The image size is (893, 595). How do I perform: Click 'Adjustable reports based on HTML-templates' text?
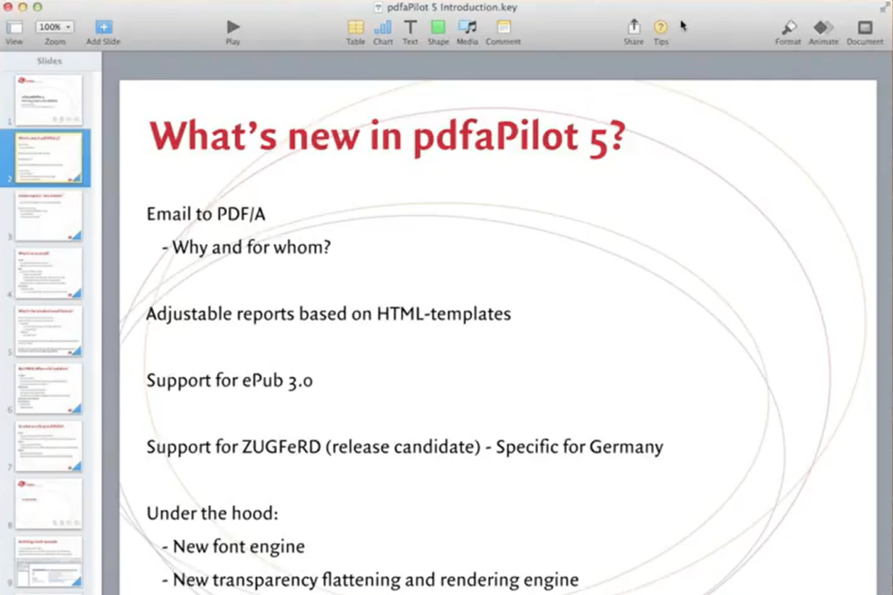click(x=329, y=314)
